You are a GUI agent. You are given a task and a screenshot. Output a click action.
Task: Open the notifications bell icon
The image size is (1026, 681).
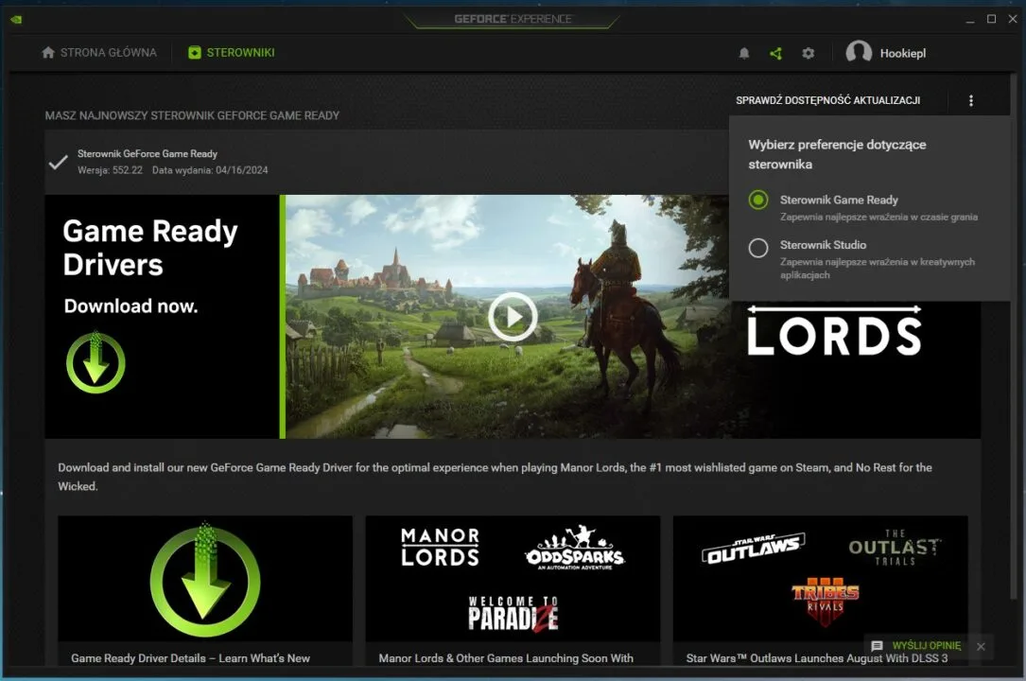(x=744, y=54)
